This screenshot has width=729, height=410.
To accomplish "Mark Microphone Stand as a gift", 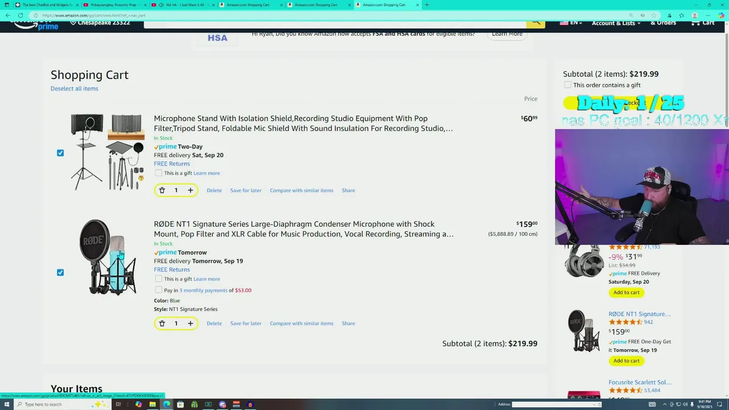I will tap(158, 173).
